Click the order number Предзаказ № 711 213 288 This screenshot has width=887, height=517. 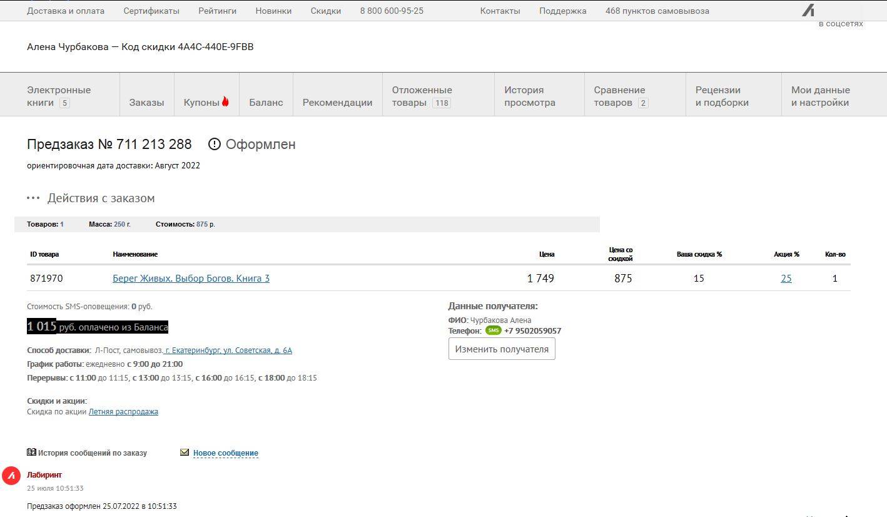109,144
